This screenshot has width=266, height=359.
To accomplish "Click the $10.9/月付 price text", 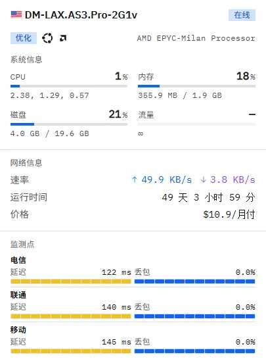I will 229,214.
